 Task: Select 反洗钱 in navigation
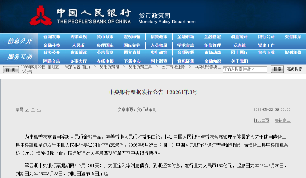point(239,45)
